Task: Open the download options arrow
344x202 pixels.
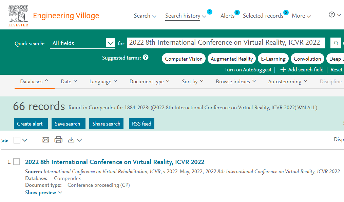Action: [79, 140]
